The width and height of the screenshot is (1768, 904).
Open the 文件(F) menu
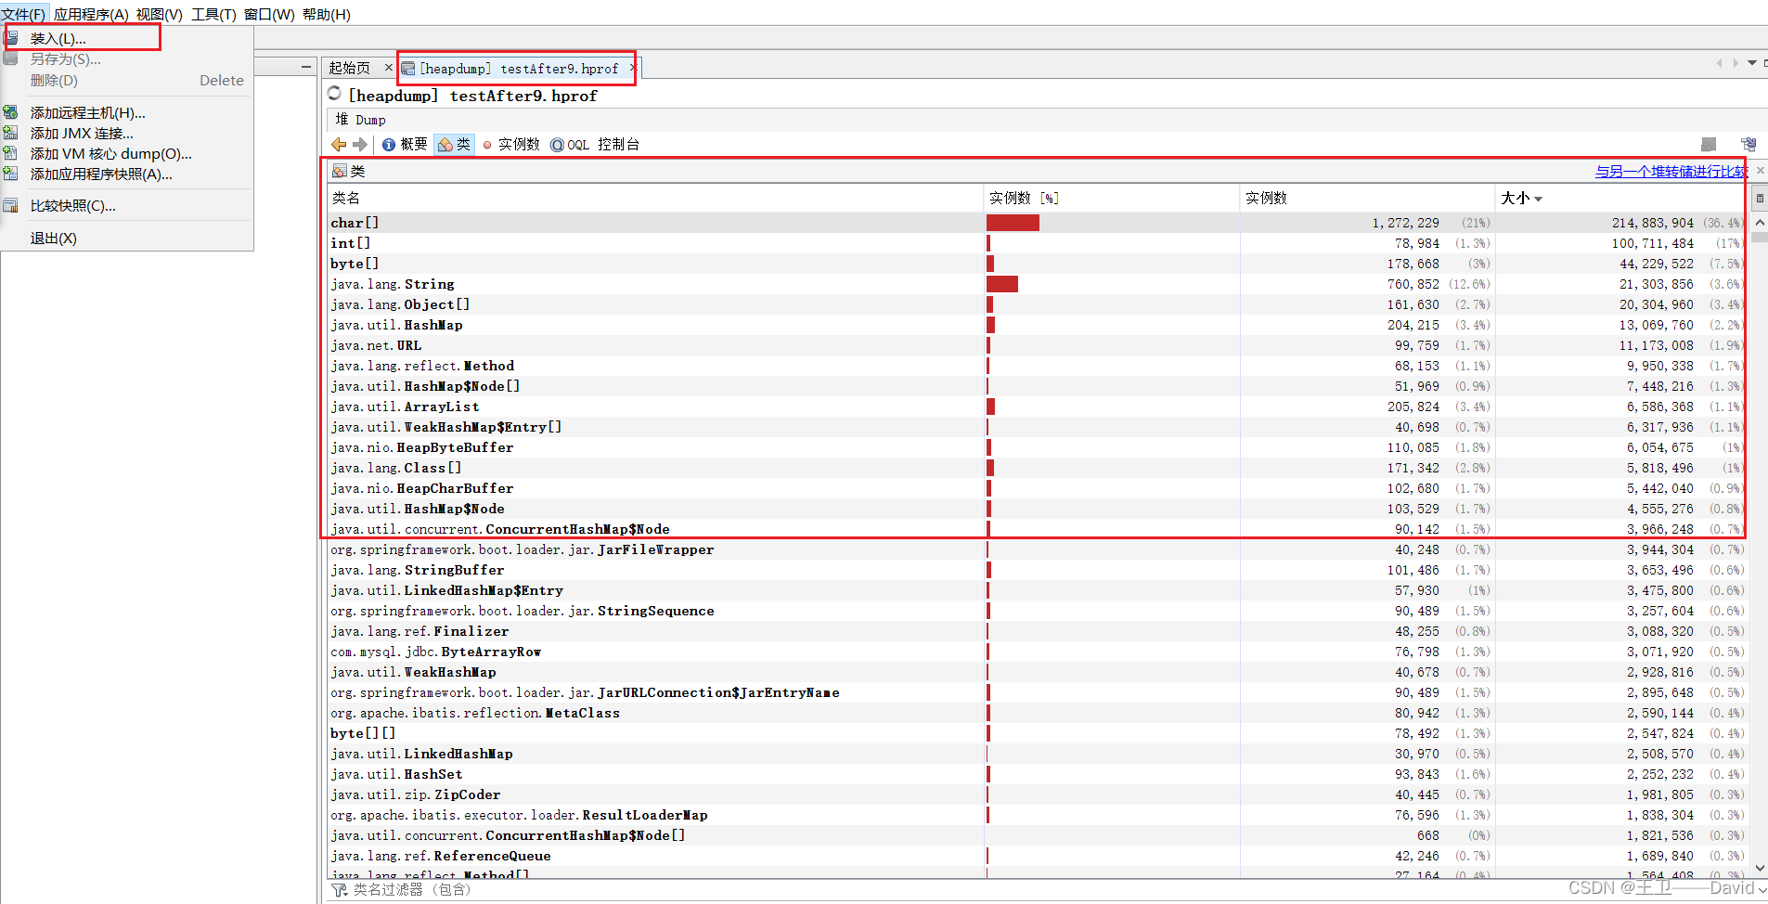coord(23,14)
